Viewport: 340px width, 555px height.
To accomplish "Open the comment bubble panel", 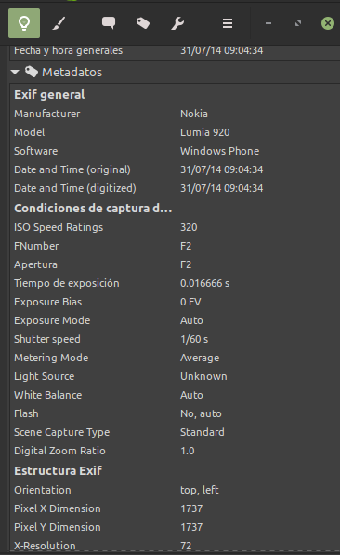I will [x=109, y=23].
